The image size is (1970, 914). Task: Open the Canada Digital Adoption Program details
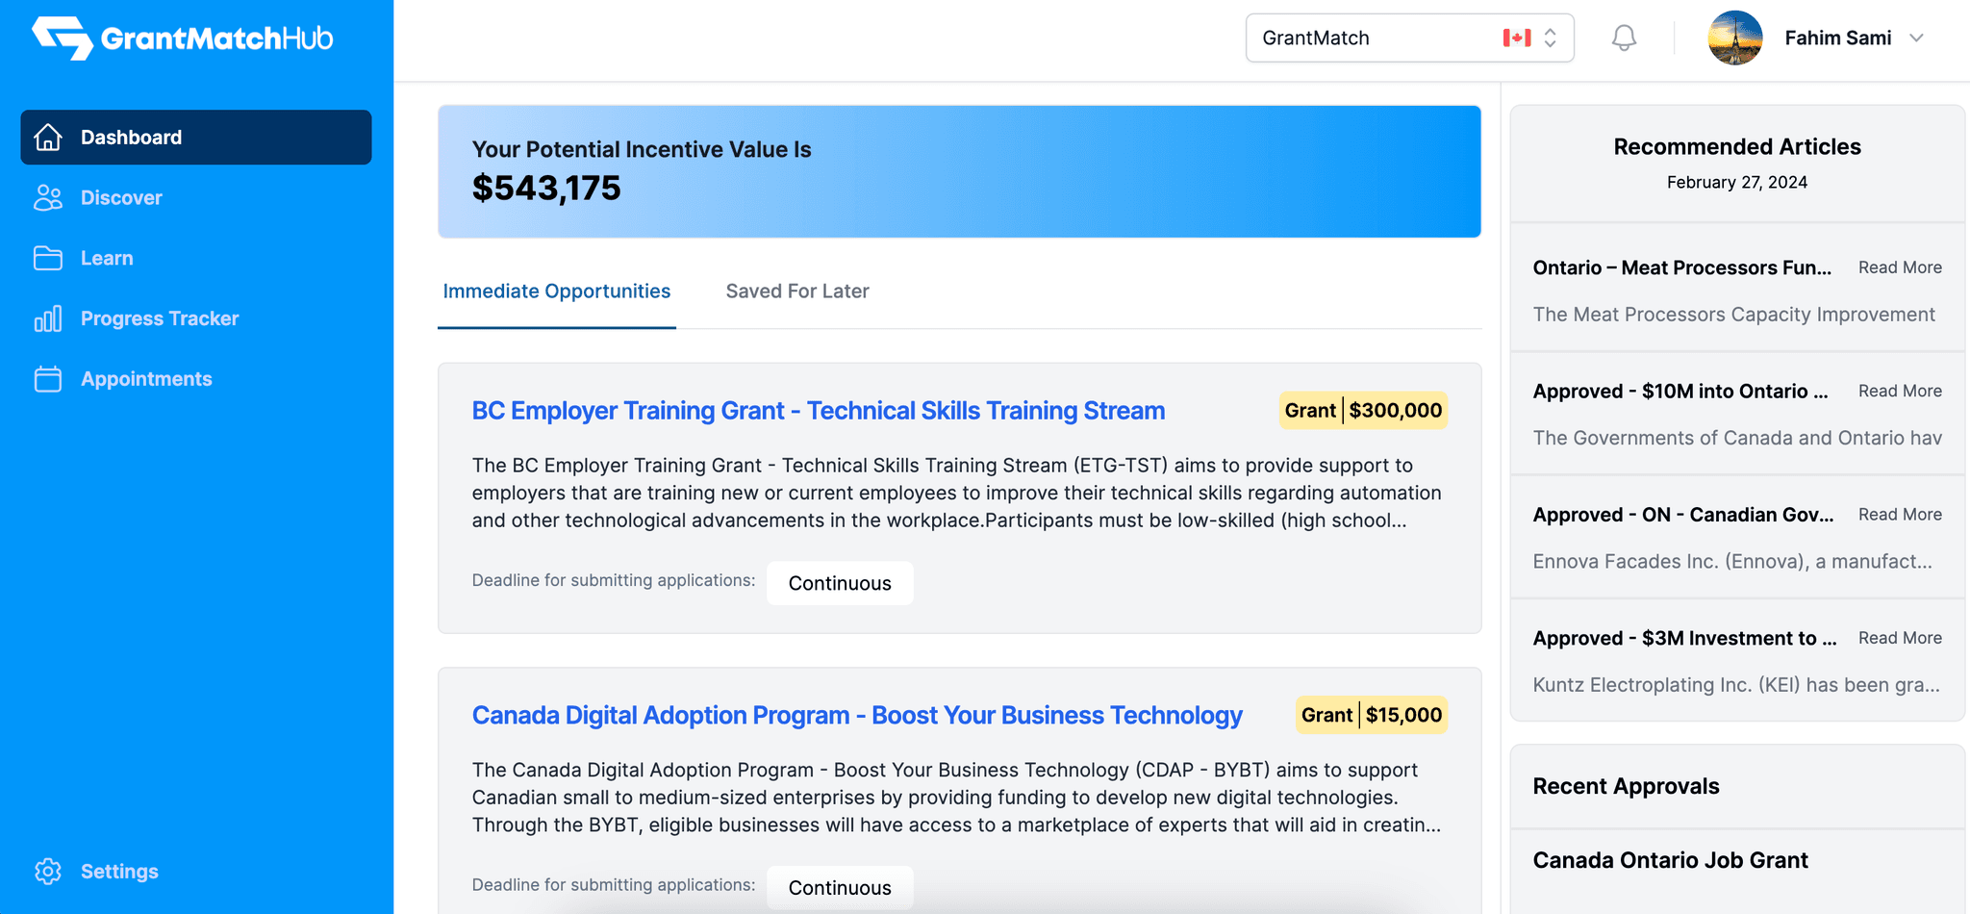click(x=856, y=715)
